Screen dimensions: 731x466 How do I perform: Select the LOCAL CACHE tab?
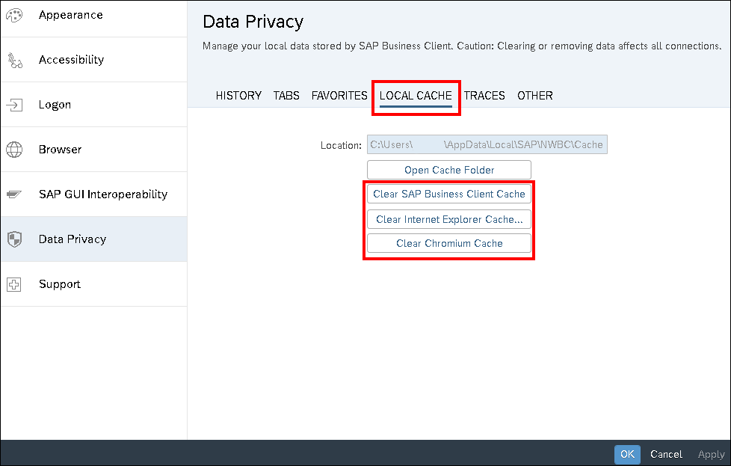tap(416, 96)
